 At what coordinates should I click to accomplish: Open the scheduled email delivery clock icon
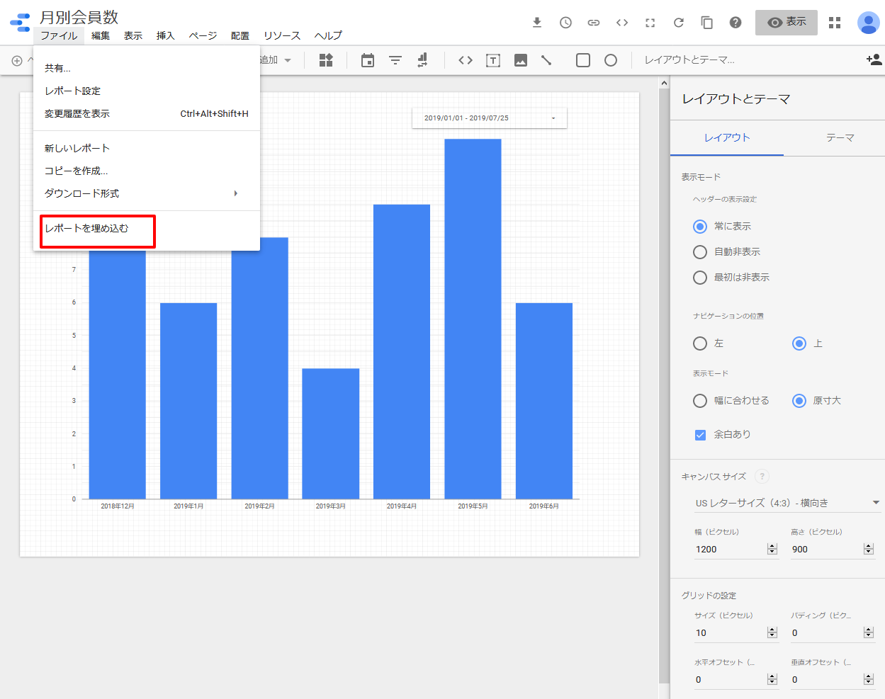pos(565,23)
